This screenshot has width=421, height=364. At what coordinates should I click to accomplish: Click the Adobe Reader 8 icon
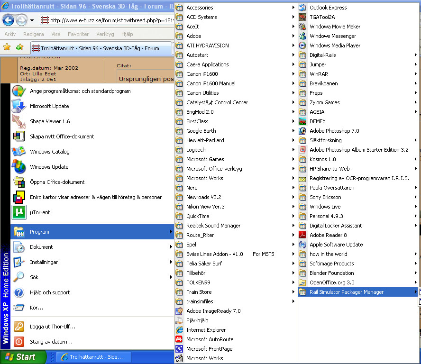pyautogui.click(x=302, y=235)
